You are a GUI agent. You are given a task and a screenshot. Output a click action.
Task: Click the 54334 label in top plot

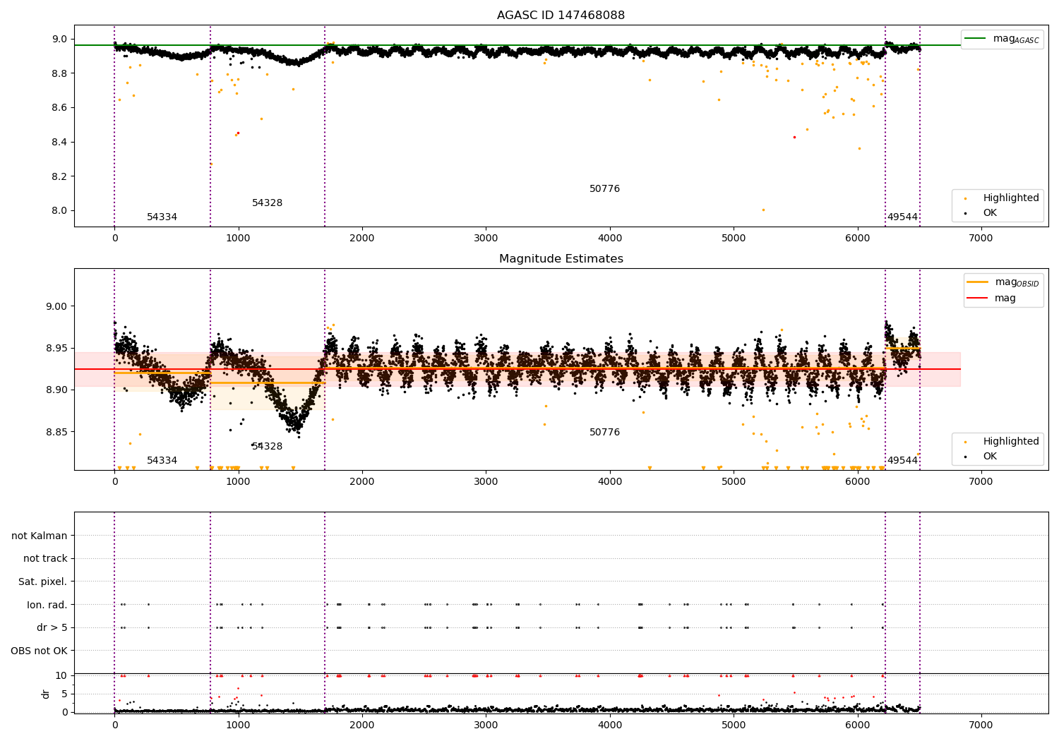(162, 217)
